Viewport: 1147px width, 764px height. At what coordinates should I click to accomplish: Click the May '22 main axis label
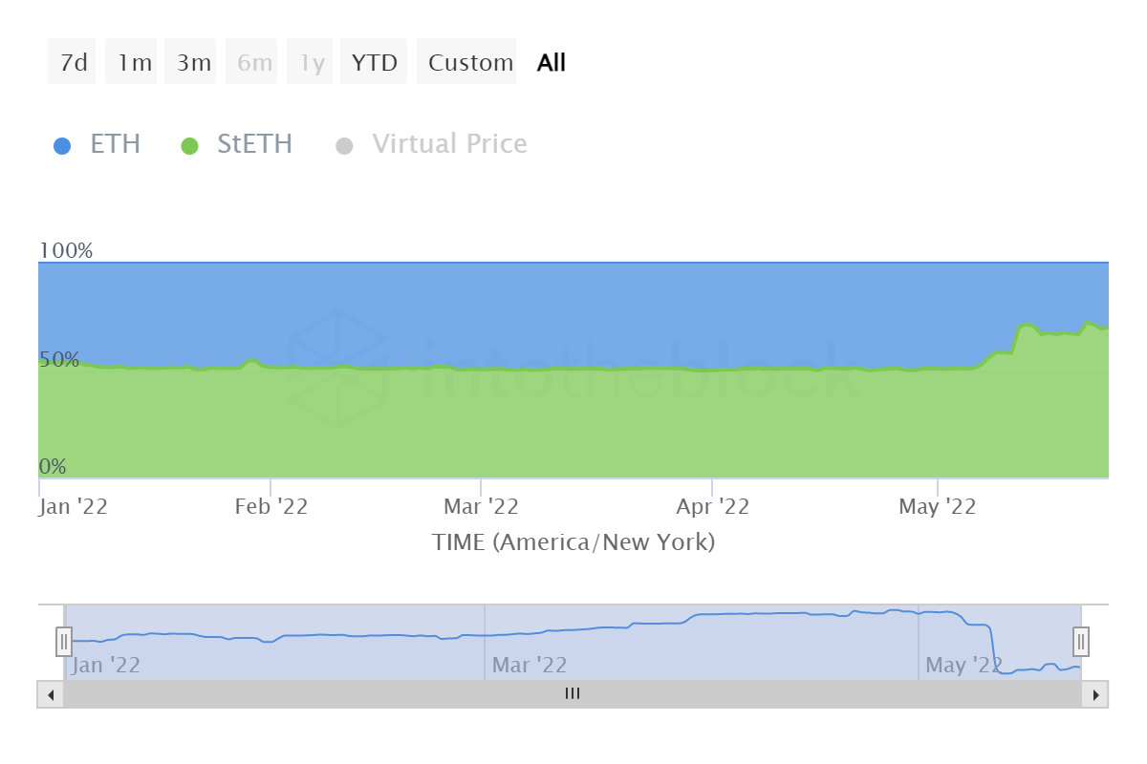point(938,506)
